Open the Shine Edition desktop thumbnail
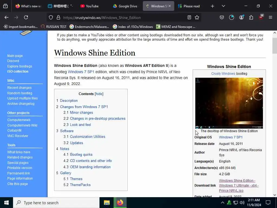 coord(229,103)
